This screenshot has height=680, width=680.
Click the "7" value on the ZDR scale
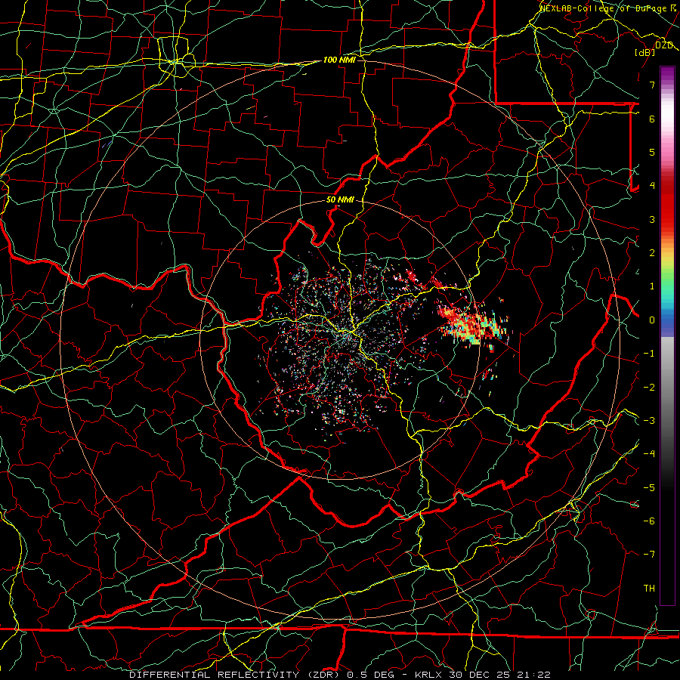tap(652, 85)
